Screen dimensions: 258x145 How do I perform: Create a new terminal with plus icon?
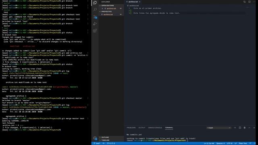click(x=235, y=128)
